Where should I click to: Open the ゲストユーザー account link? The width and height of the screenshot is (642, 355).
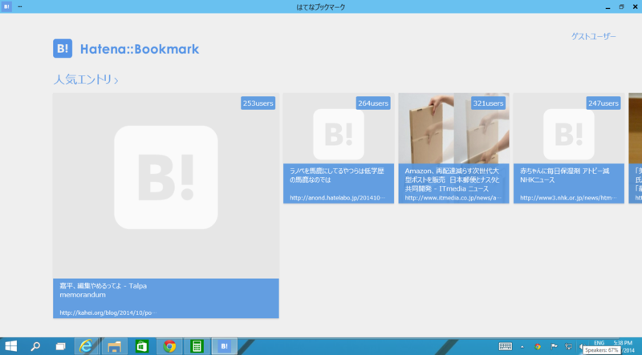pos(593,36)
